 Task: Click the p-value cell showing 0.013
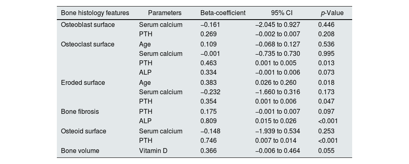[x=326, y=63]
